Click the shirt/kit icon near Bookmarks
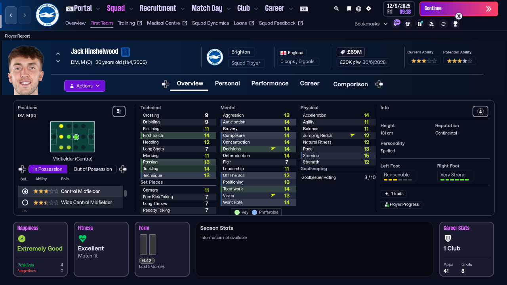This screenshot has width=507, height=285. coord(408,23)
